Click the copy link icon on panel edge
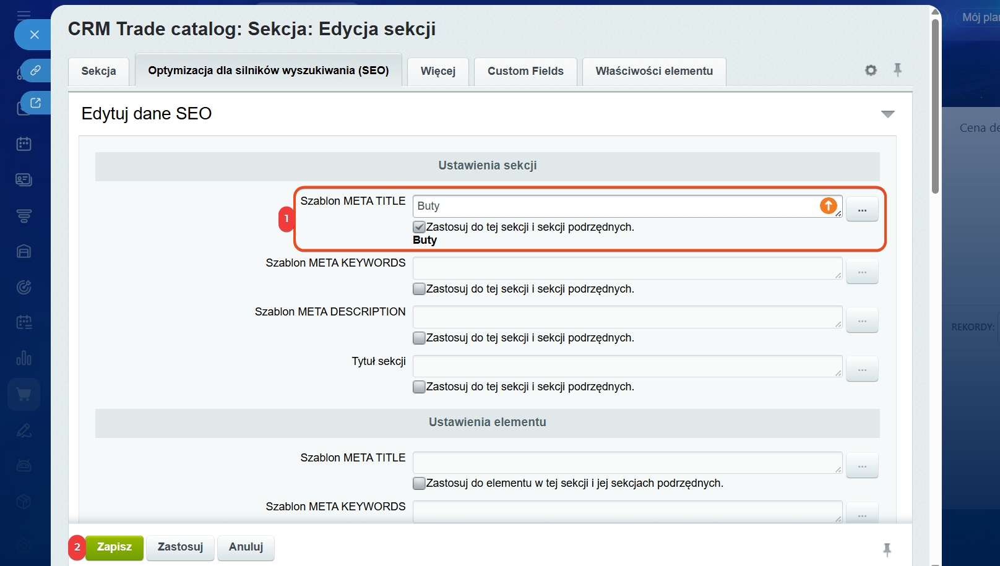 pos(36,71)
